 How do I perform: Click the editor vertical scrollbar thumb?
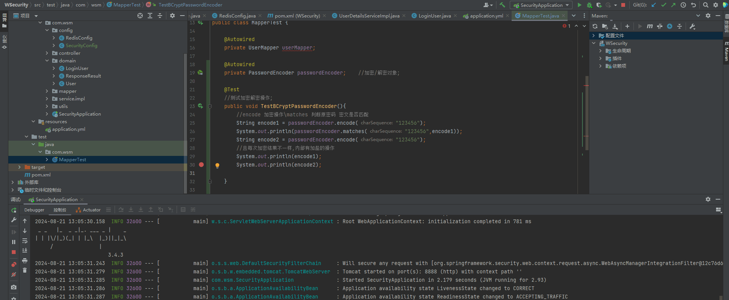[x=587, y=114]
